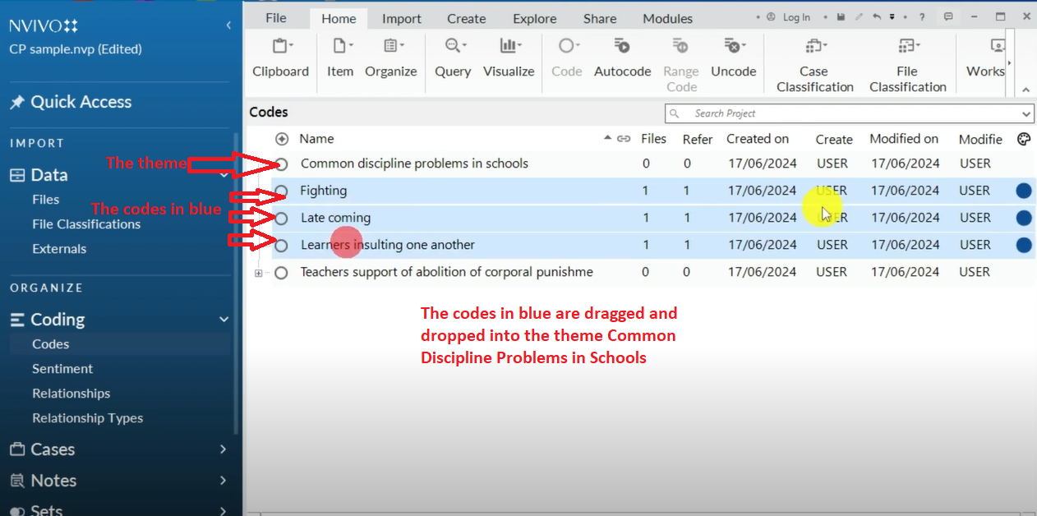The image size is (1037, 516).
Task: Open the Case Classification menu
Action: pos(815,64)
